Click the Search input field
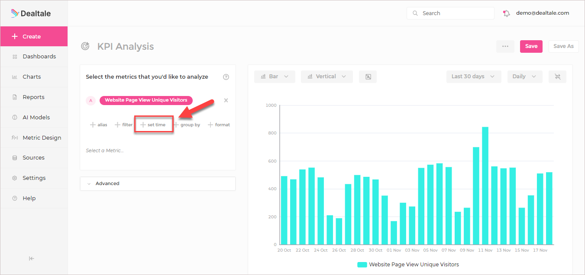This screenshot has width=585, height=275. pyautogui.click(x=450, y=13)
